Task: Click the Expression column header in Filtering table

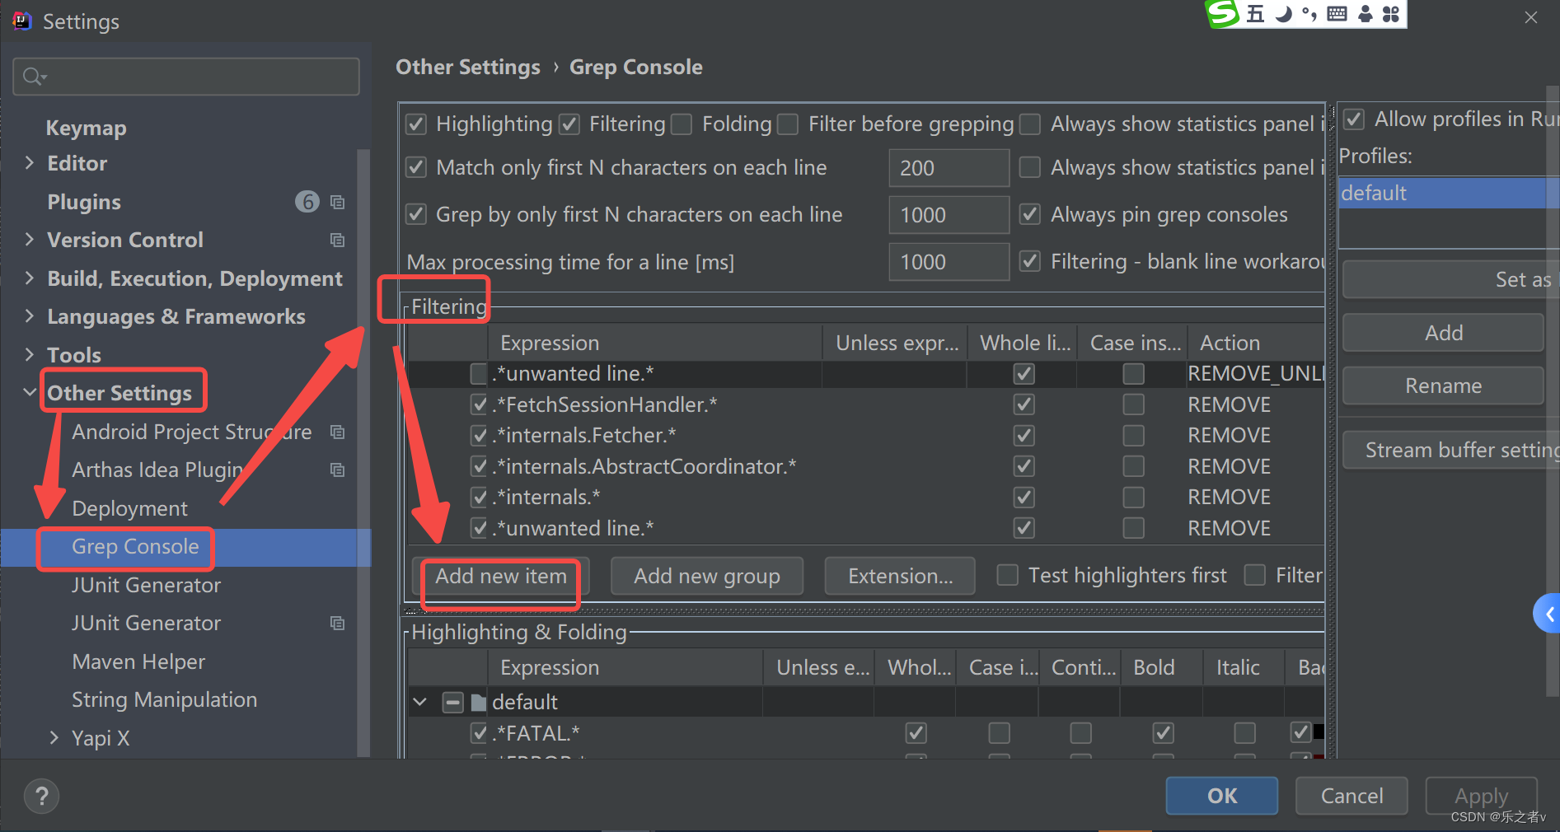Action: coord(655,343)
